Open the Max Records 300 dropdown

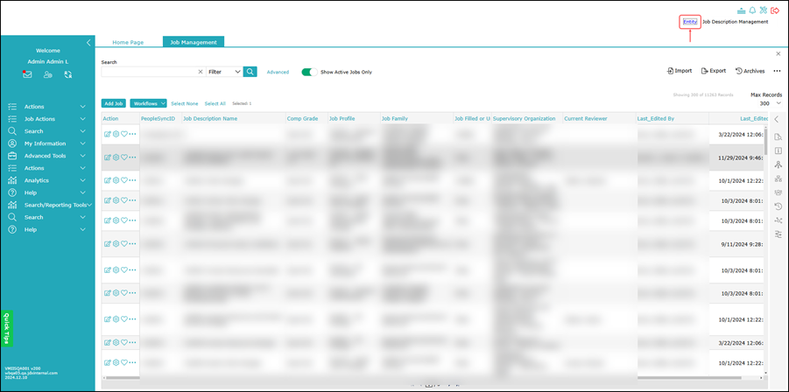(771, 103)
